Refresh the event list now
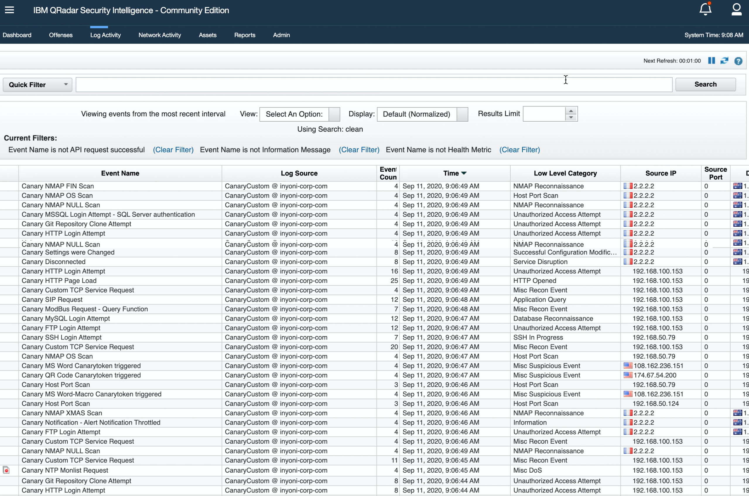The image size is (749, 496). [x=724, y=61]
